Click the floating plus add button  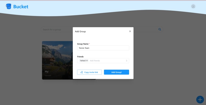(200, 100)
